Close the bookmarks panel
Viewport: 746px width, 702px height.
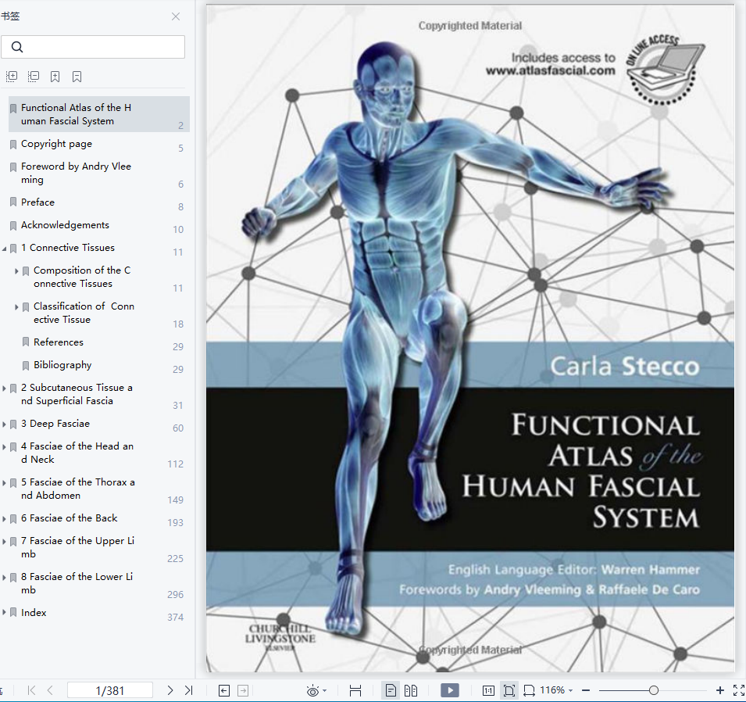click(176, 16)
